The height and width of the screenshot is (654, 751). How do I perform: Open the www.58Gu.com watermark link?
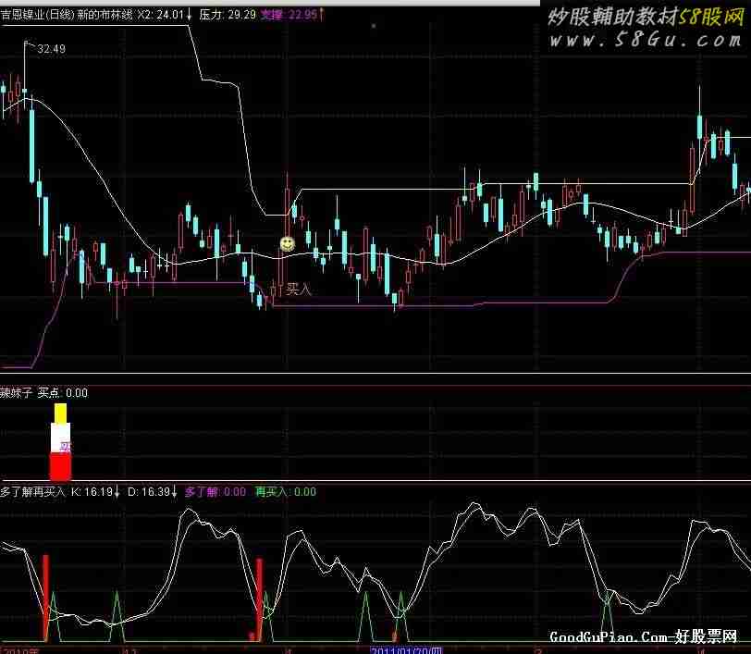640,42
